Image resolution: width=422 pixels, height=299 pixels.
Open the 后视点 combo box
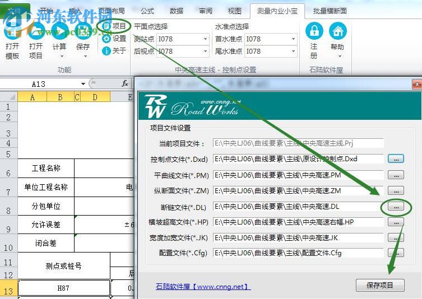(x=183, y=51)
